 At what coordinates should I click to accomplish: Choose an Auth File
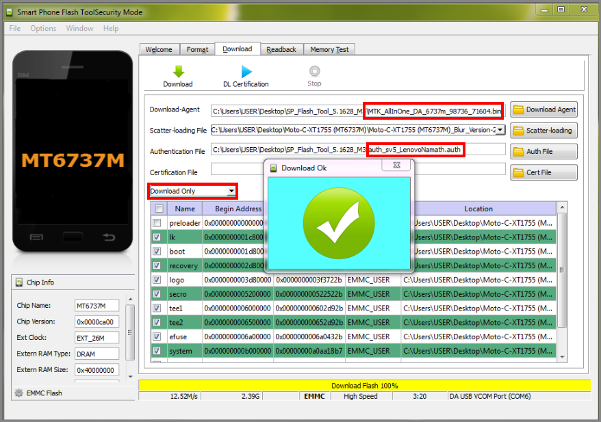pos(544,151)
